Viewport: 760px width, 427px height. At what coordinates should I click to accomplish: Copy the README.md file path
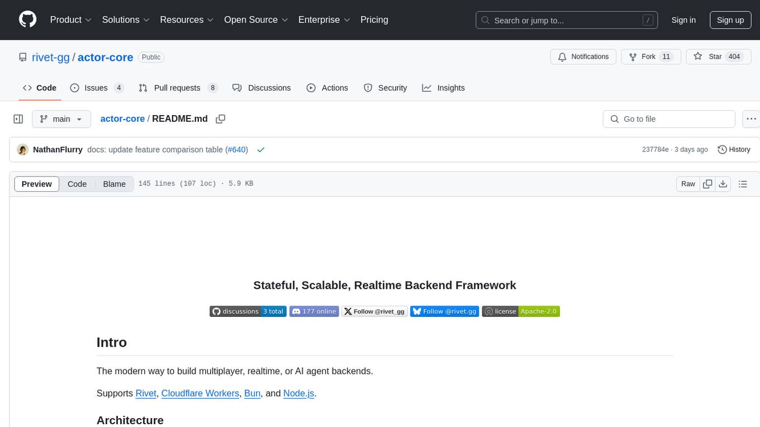(220, 119)
